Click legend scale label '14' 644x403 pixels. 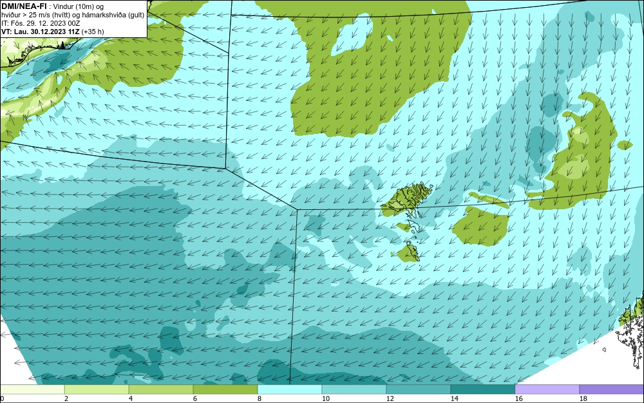click(x=454, y=398)
